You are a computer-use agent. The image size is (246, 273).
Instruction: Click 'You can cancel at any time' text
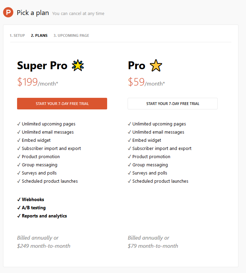pyautogui.click(x=78, y=14)
